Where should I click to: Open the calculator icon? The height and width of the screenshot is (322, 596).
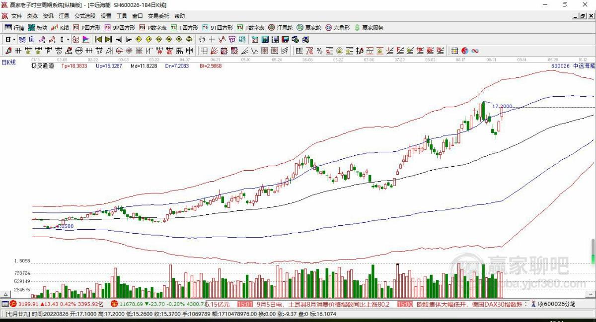coord(265,39)
